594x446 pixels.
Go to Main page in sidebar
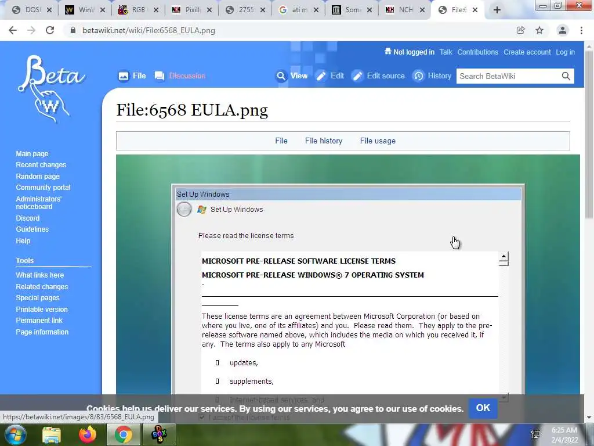coord(32,153)
